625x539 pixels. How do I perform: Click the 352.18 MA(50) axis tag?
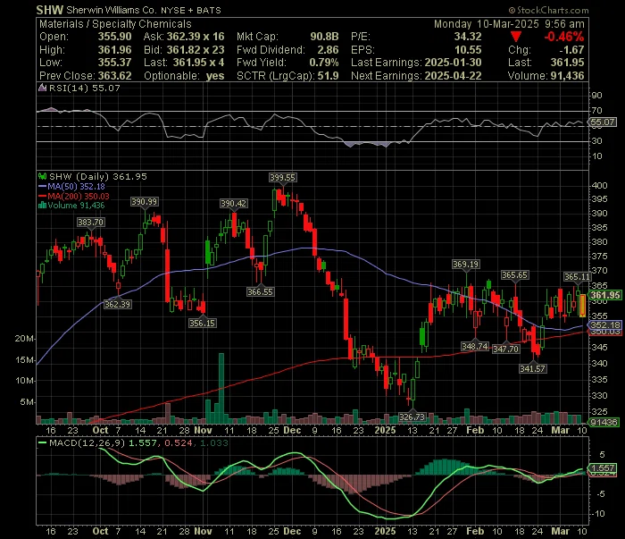point(605,325)
